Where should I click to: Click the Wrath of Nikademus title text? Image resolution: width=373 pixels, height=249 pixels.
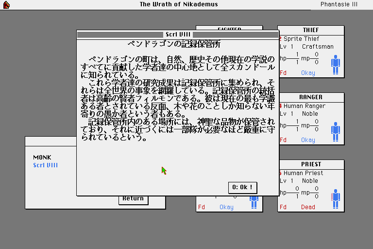pos(179,4)
